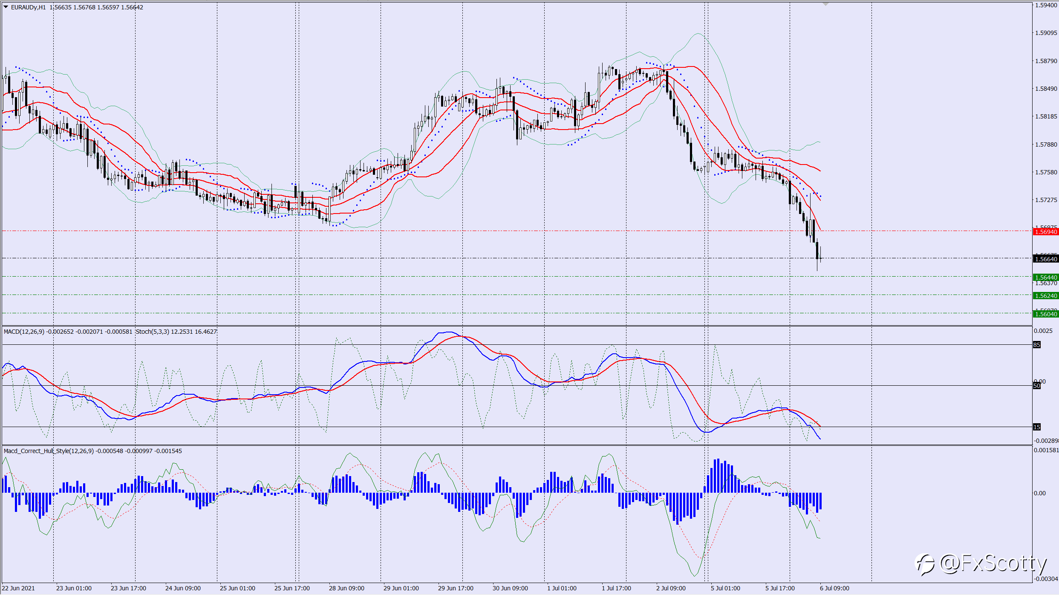Click the 28 Jun 09:00 time label

click(346, 588)
